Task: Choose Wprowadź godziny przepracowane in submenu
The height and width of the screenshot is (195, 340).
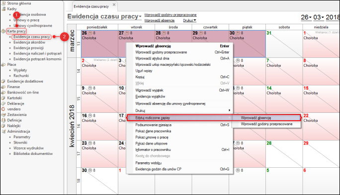Action: [x=266, y=124]
